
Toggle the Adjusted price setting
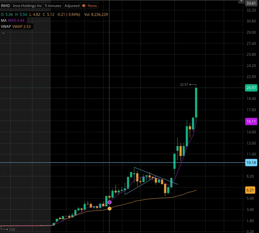click(x=72, y=6)
